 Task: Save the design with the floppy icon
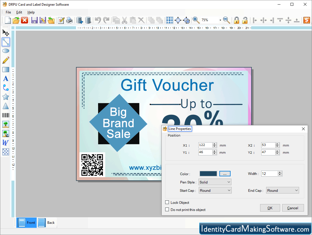[34, 20]
